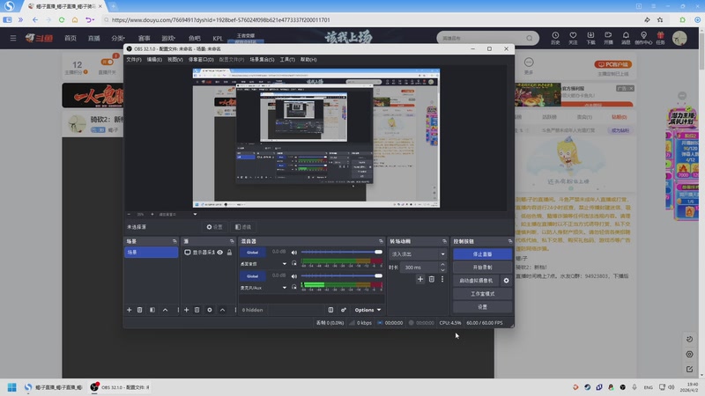The height and width of the screenshot is (396, 705).
Task: Undock the Scenes panel via header icon
Action: coord(174,241)
